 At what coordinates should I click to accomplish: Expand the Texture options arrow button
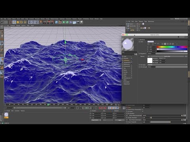148,56
